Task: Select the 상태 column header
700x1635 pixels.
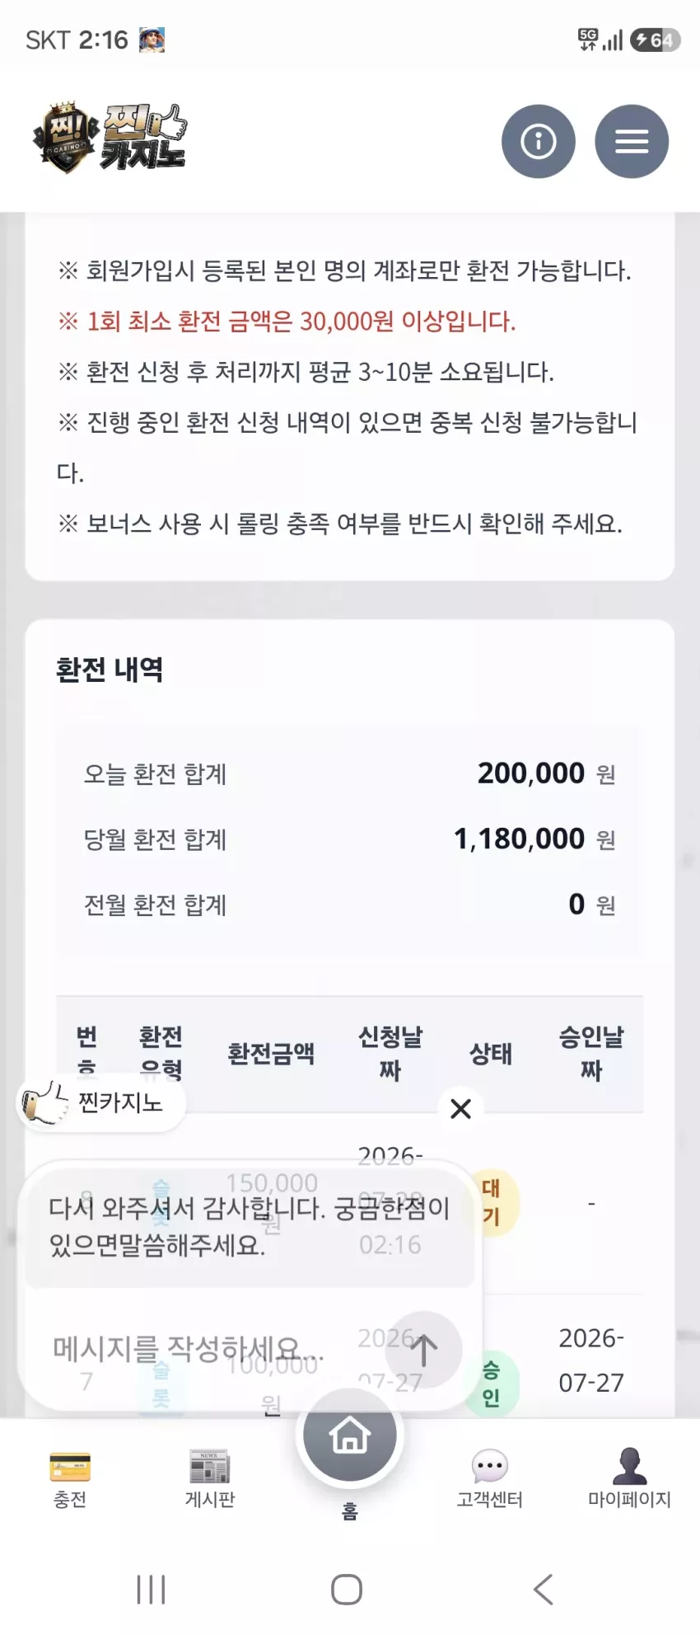Action: click(x=491, y=1053)
